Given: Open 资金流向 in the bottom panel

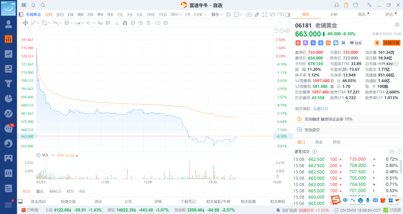Looking at the screenshot, I should click(x=38, y=201).
